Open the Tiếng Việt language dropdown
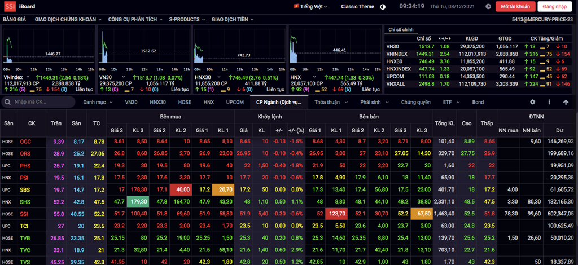Viewport: 578px width, 265px height. point(310,6)
